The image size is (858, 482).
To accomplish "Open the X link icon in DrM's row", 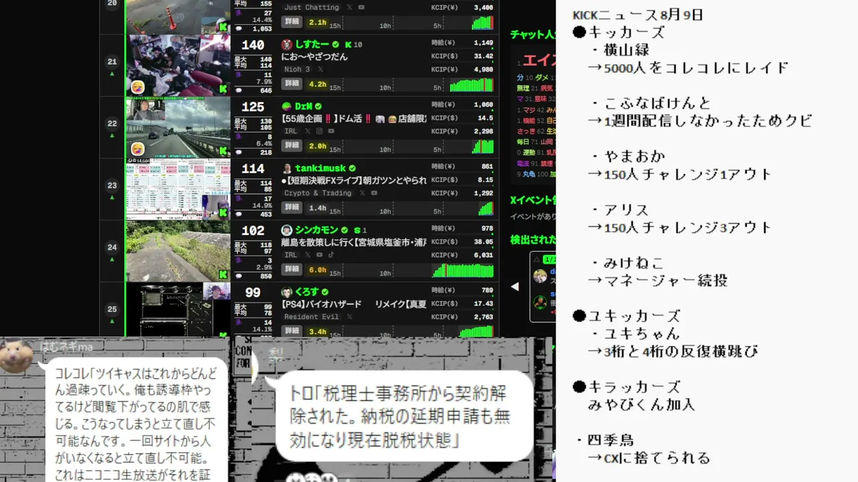I will (308, 131).
